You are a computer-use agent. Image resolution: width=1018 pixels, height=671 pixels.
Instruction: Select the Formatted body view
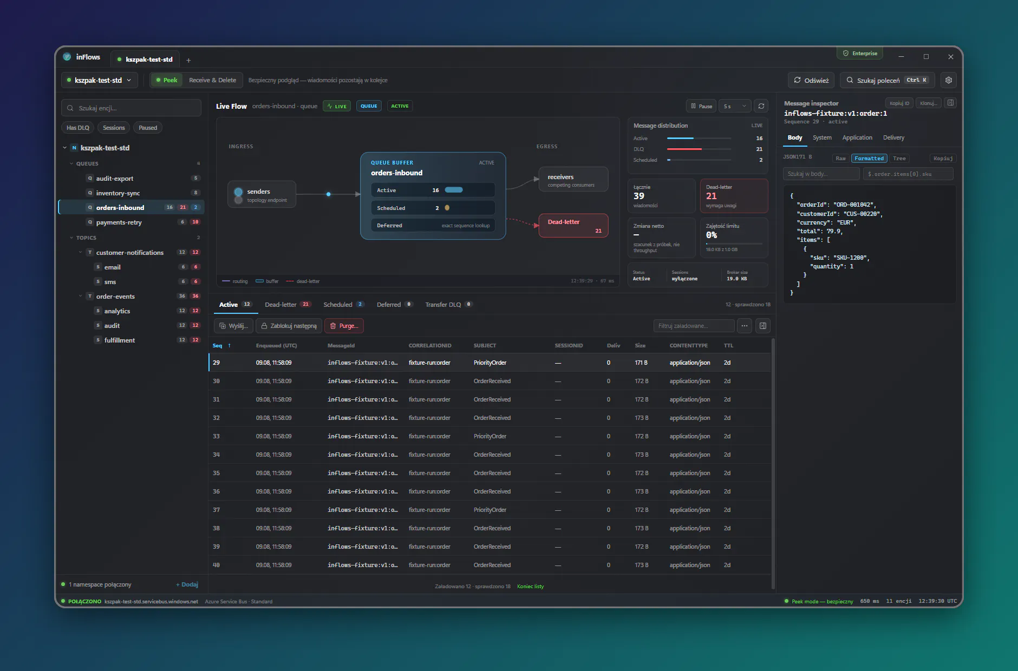(x=869, y=159)
